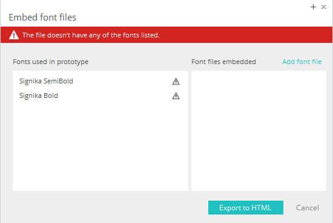Click the Font files embedded heading
The height and width of the screenshot is (223, 333).
click(223, 62)
